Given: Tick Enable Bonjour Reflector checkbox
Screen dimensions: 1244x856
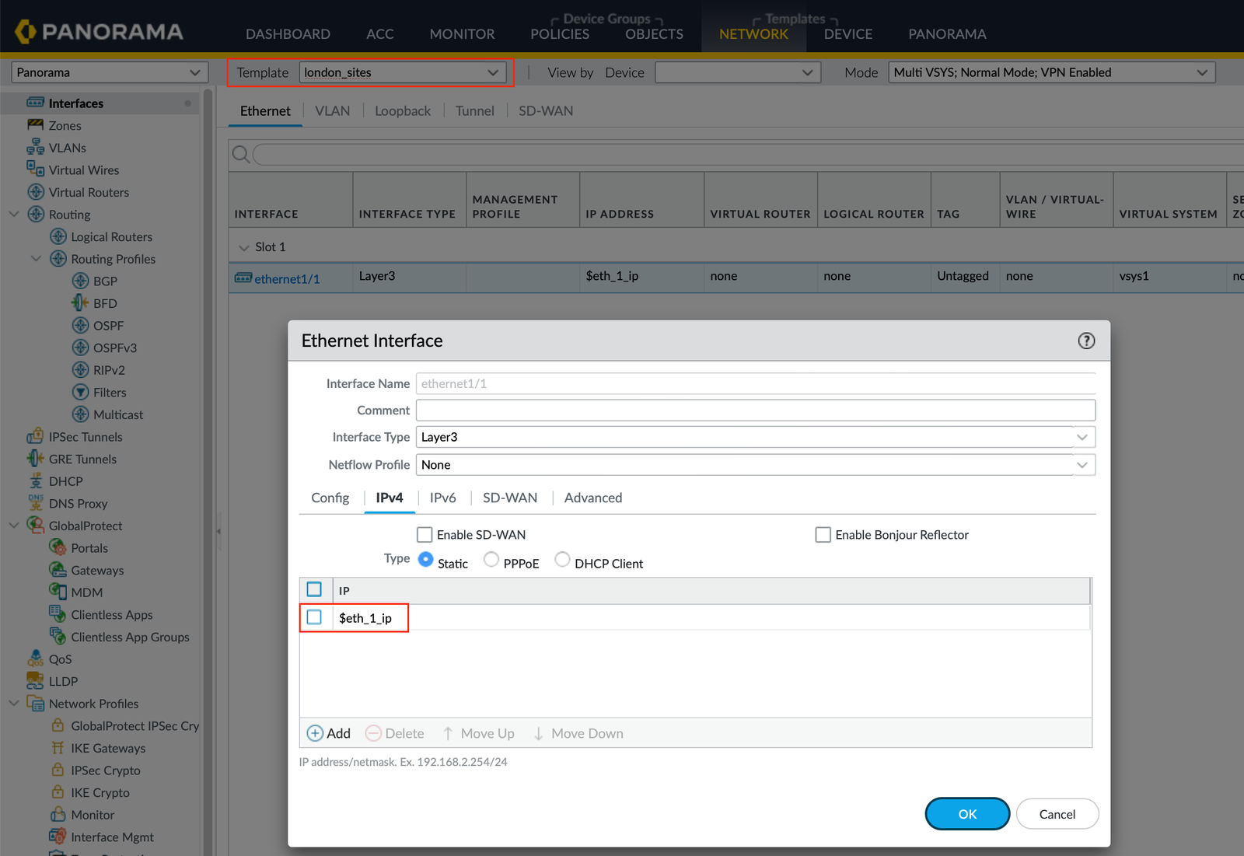Looking at the screenshot, I should click(x=823, y=535).
